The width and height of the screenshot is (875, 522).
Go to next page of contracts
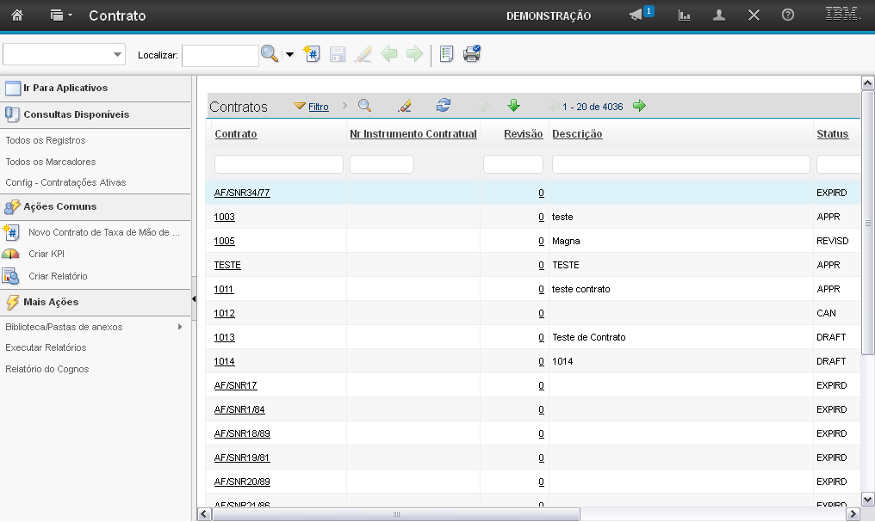pyautogui.click(x=639, y=106)
